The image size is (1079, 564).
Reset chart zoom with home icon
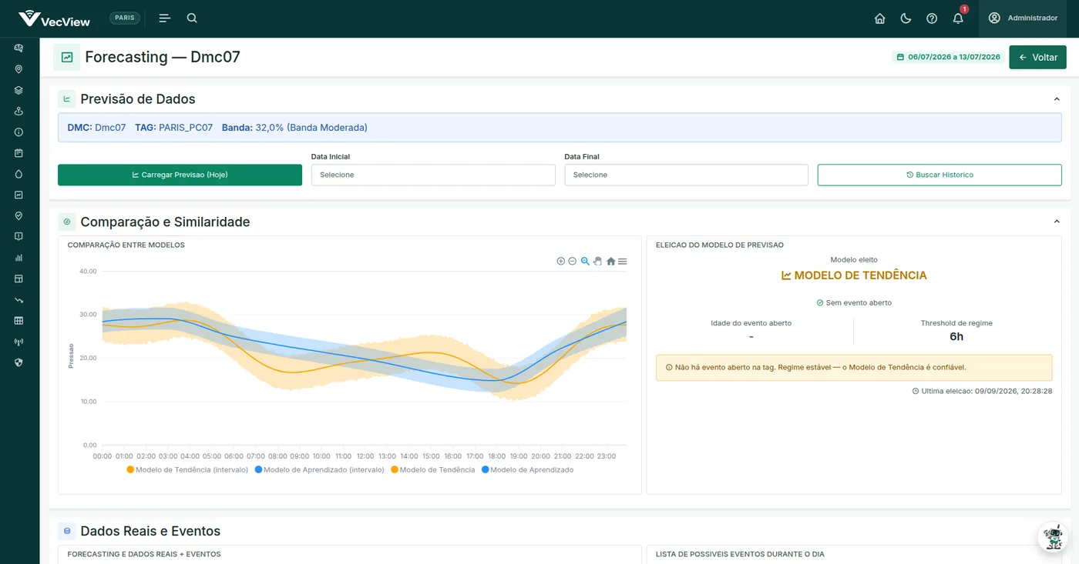610,262
